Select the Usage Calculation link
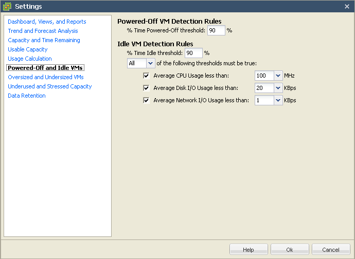The image size is (355, 259). (x=30, y=59)
